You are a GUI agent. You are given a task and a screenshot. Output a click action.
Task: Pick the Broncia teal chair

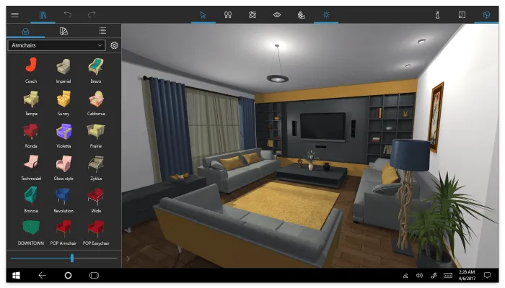31,200
